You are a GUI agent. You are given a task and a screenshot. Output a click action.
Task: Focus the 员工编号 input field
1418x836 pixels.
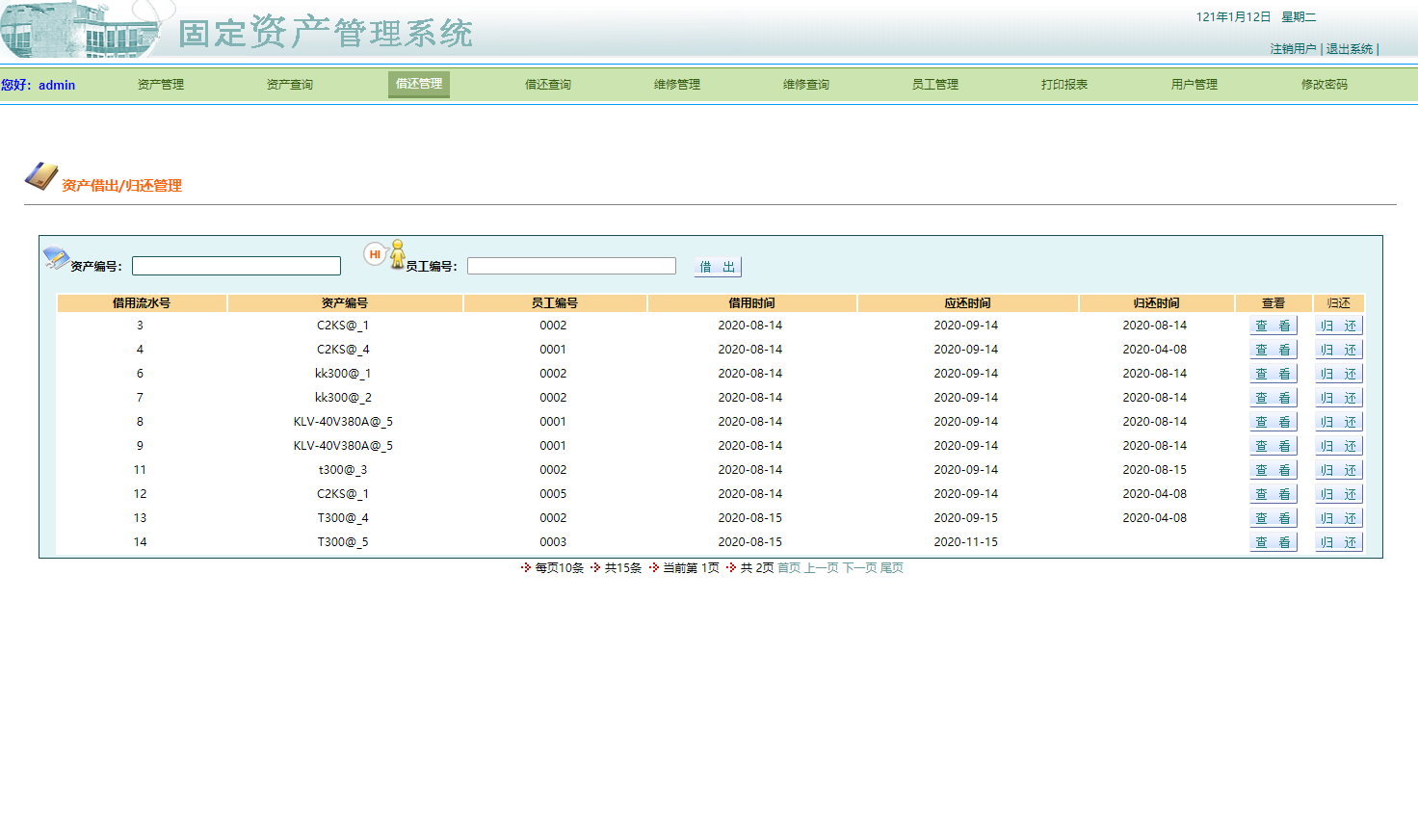571,266
